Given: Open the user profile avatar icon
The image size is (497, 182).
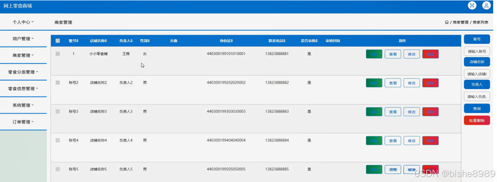Looking at the screenshot, I should [486, 5].
